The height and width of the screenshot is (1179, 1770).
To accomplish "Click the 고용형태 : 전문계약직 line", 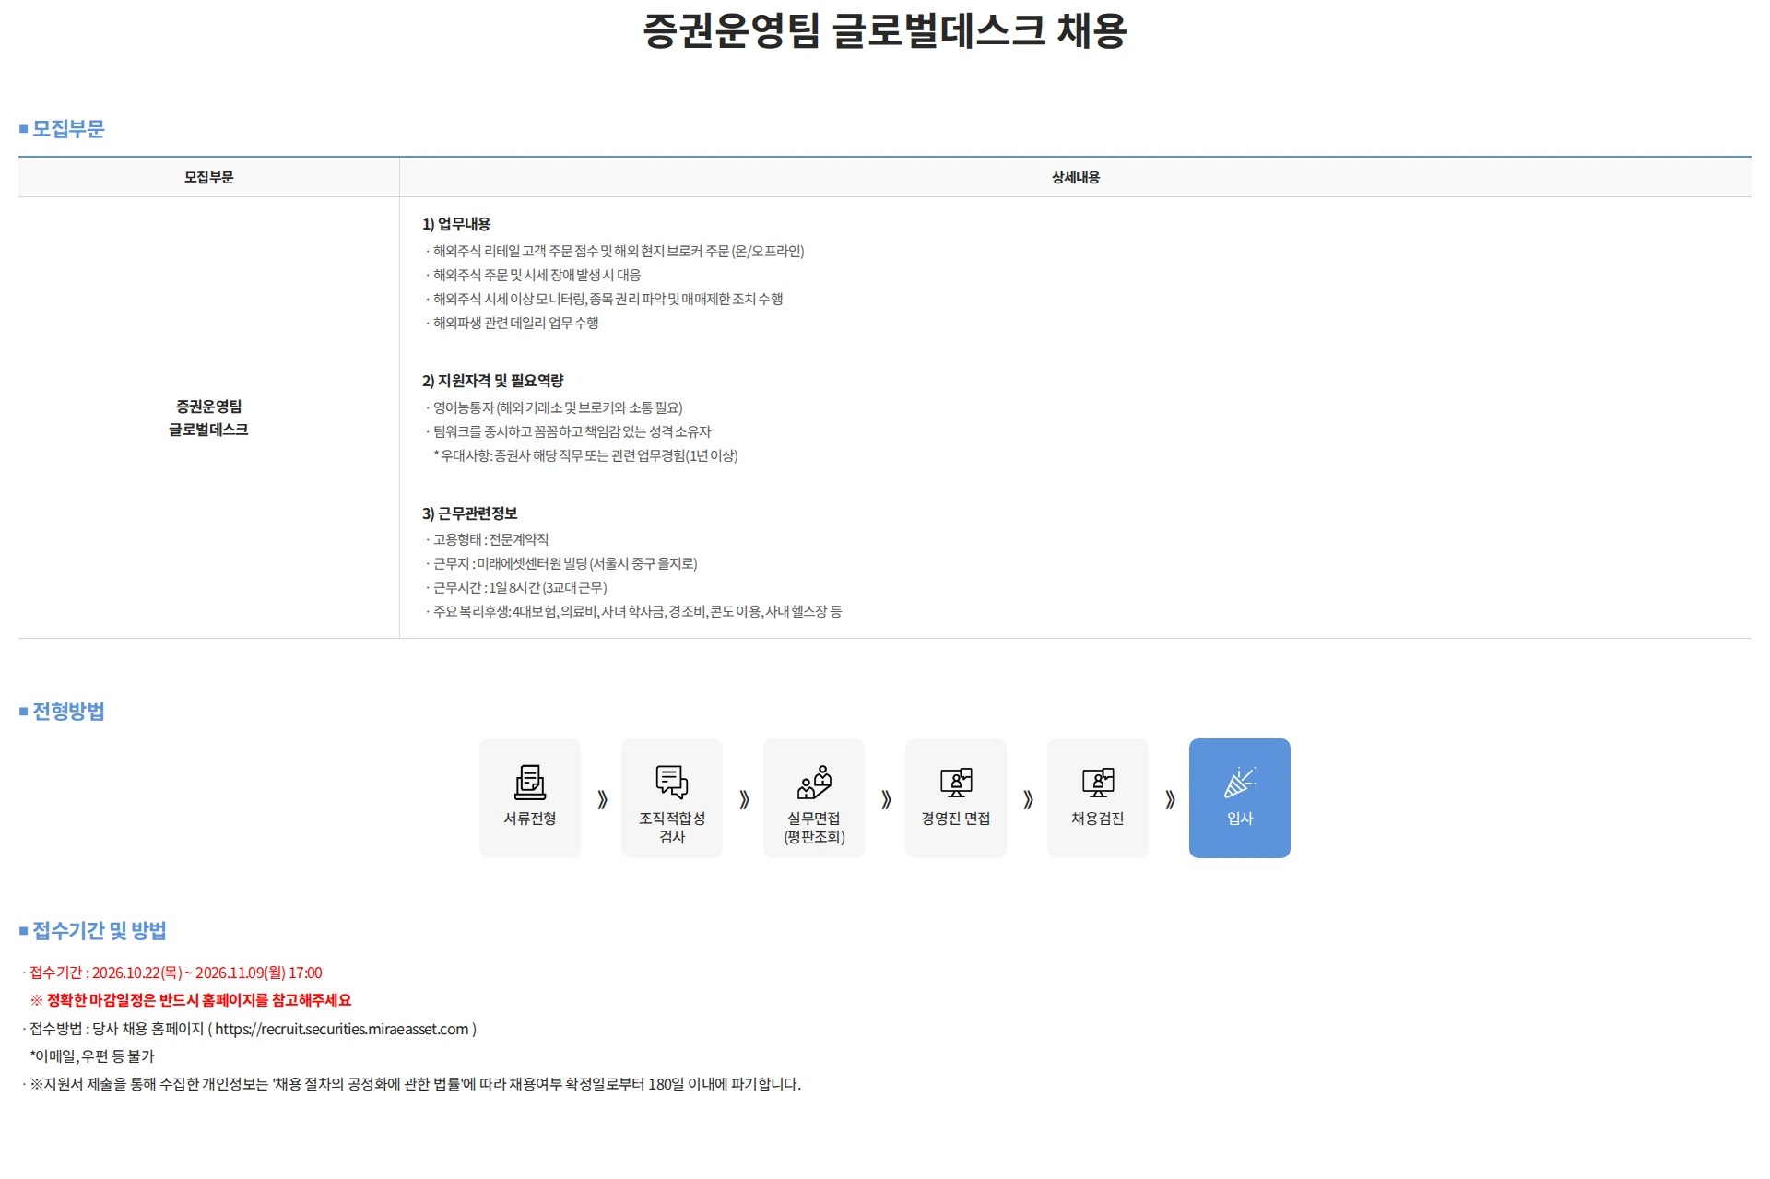I will [487, 539].
